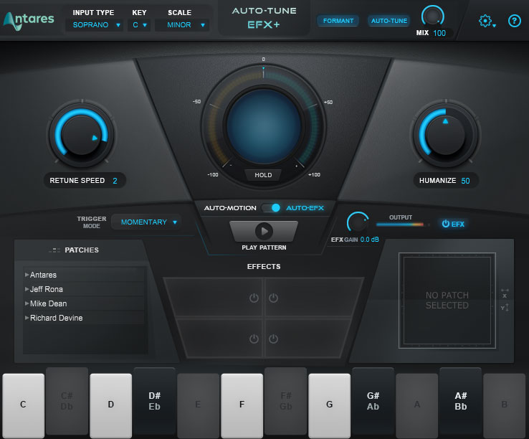This screenshot has width=529, height=439.
Task: Click the central pitch meter display
Action: click(264, 126)
